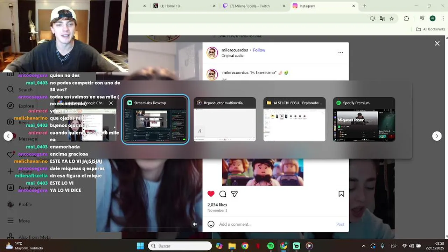Open Also from Meta in sidebar
The image size is (448, 252).
click(x=30, y=237)
